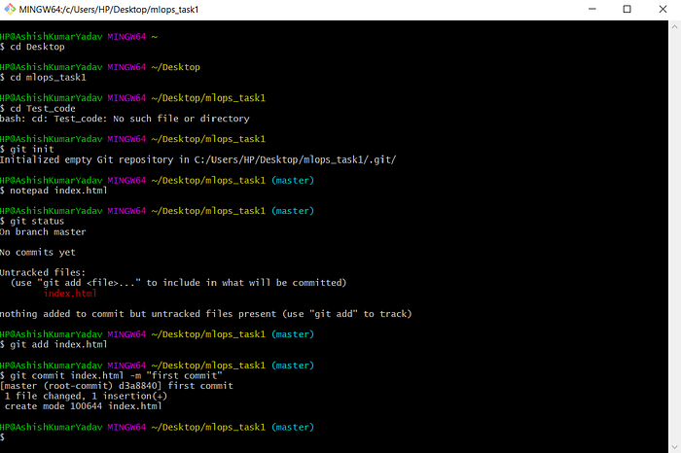Click the 'cd Desktop' command line
681x453 pixels.
pyautogui.click(x=32, y=47)
